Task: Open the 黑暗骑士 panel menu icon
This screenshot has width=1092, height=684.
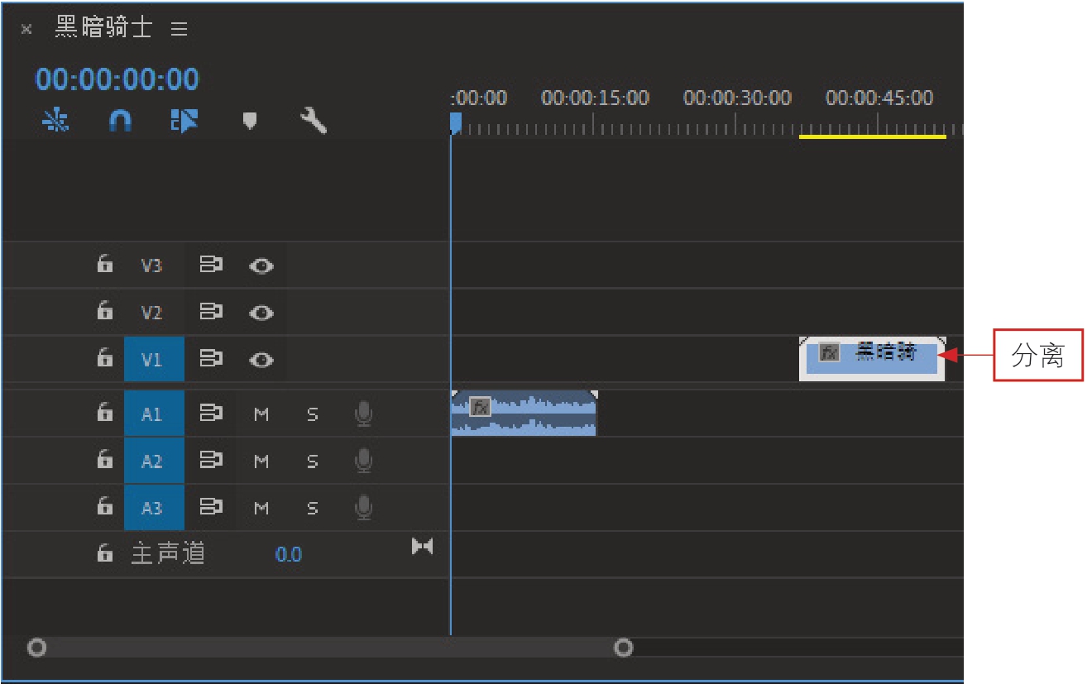Action: pos(179,29)
